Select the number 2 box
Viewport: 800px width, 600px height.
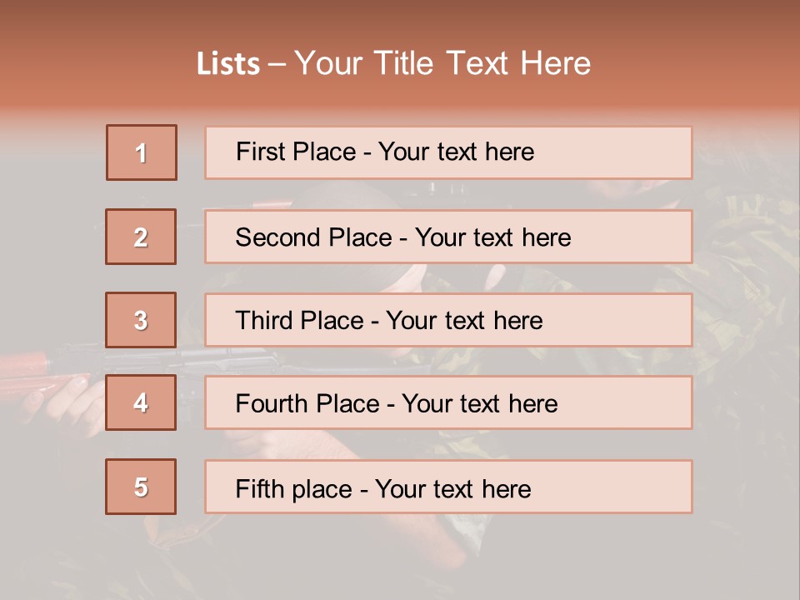point(141,237)
